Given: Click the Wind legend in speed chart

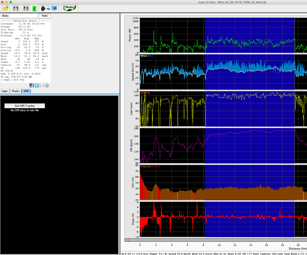Looking at the screenshot, I should tap(151, 56).
